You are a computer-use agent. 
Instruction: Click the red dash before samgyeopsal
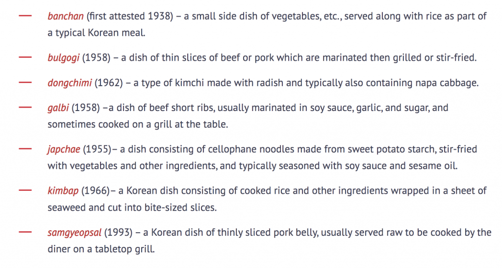pyautogui.click(x=25, y=232)
